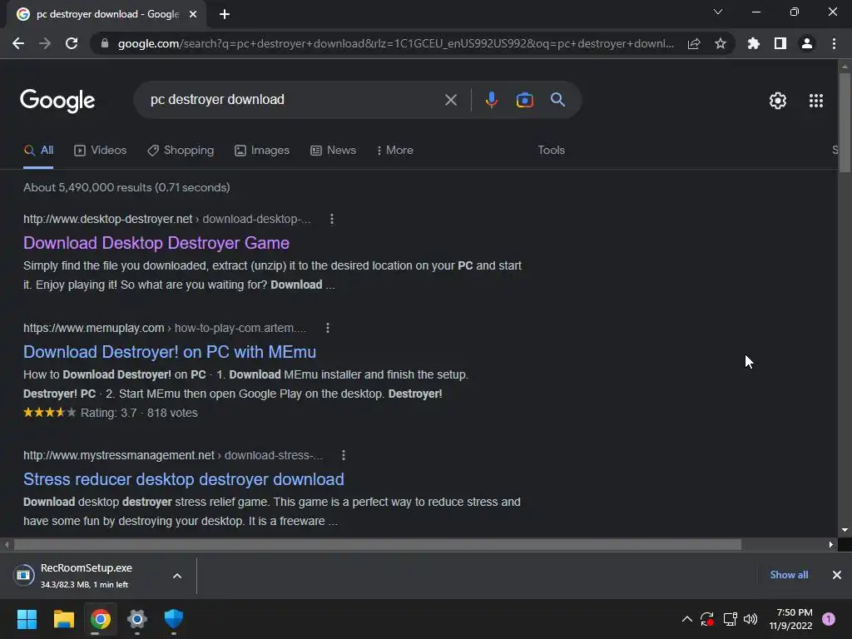Image resolution: width=852 pixels, height=639 pixels.
Task: Click the scroll down arrow
Action: [845, 530]
